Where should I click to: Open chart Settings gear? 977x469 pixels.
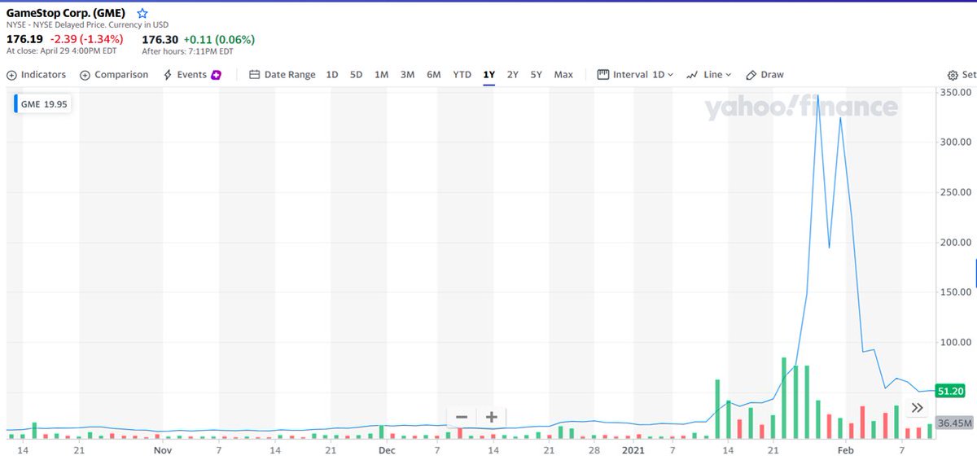tap(953, 75)
